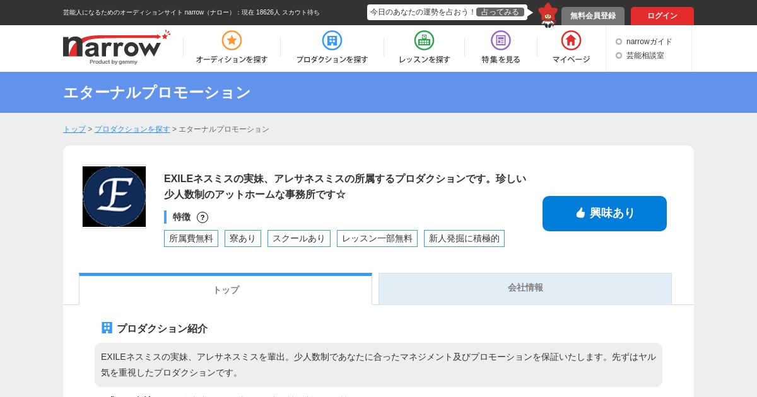Click the 所属費無料 feature tag

click(x=191, y=238)
